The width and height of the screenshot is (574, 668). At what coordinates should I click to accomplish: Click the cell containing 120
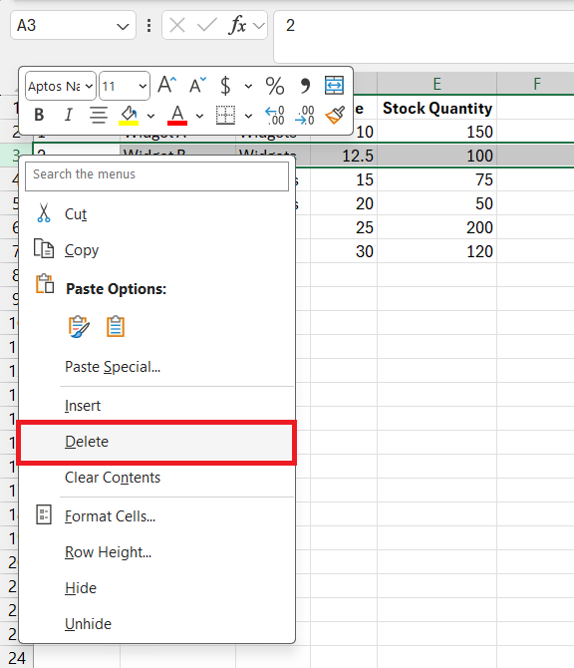436,251
